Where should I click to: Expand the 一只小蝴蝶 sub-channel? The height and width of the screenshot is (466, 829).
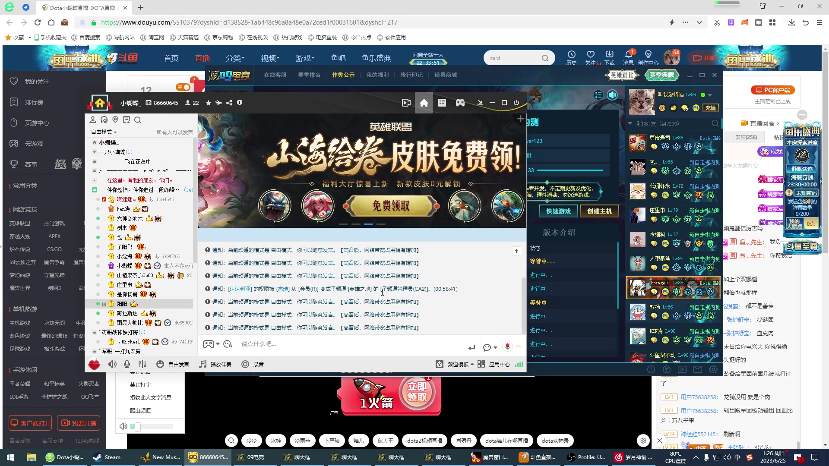coord(95,152)
